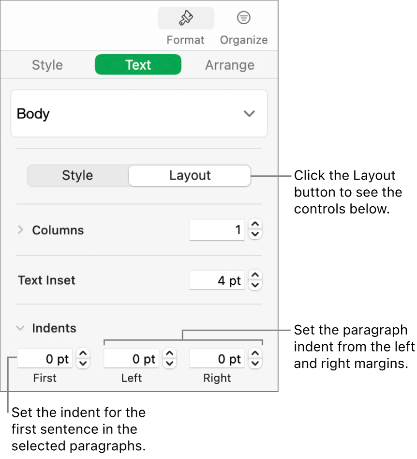
Task: Switch to the Style layout option
Action: (77, 176)
